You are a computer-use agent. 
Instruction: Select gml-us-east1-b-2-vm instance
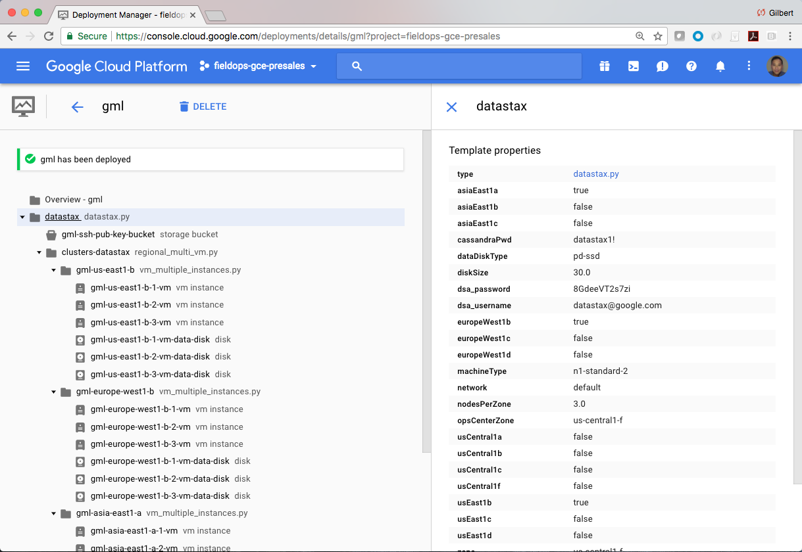131,305
